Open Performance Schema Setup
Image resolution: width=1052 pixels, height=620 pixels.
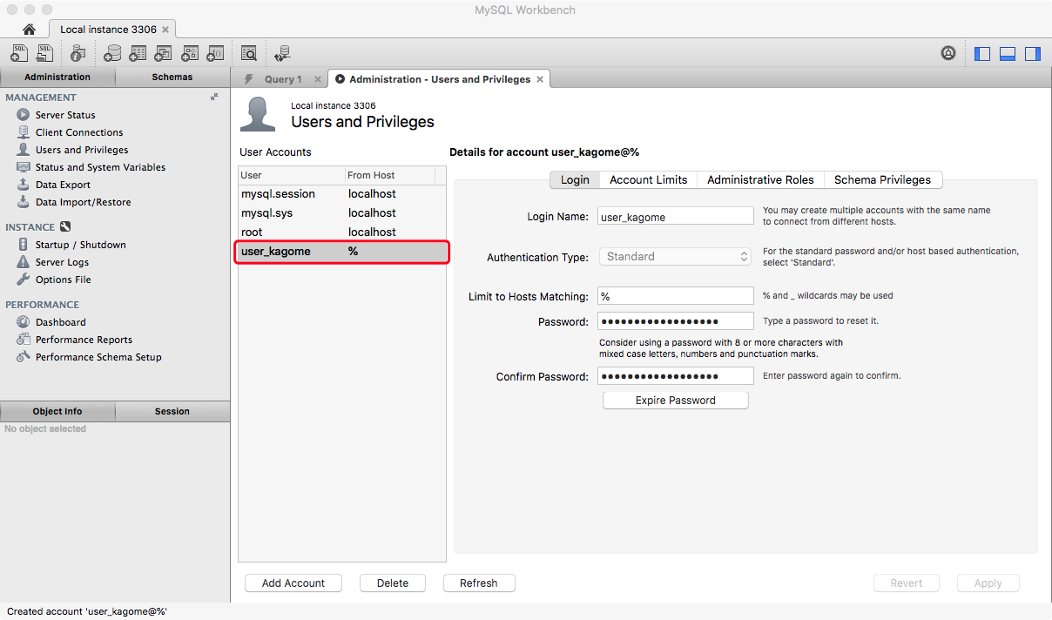tap(98, 357)
